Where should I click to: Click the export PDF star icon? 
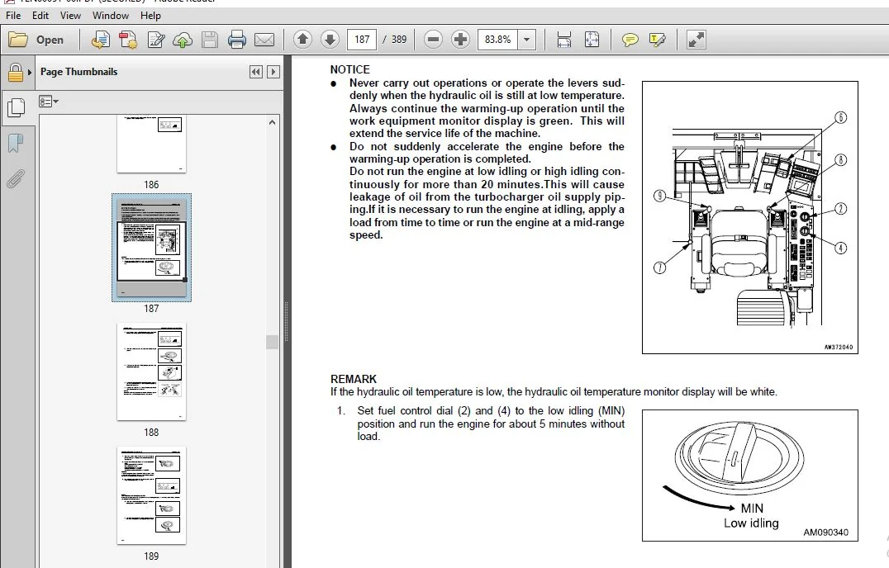[x=128, y=40]
